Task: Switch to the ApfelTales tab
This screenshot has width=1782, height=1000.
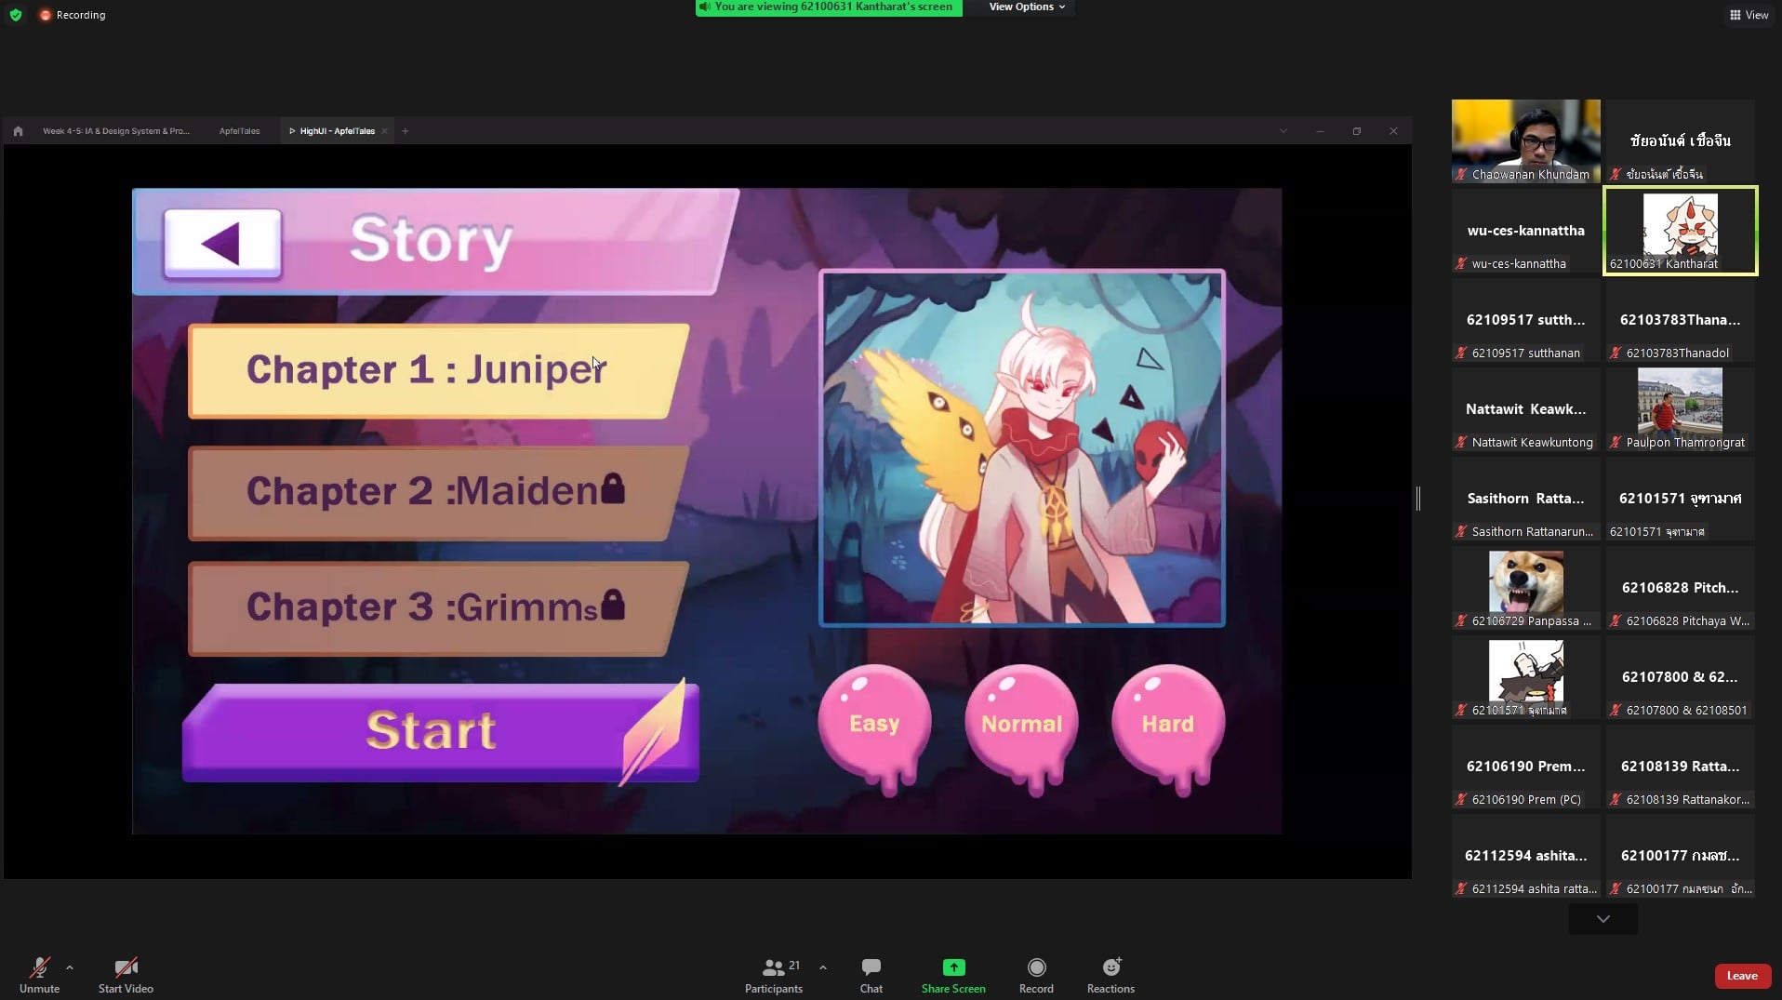Action: tap(239, 131)
